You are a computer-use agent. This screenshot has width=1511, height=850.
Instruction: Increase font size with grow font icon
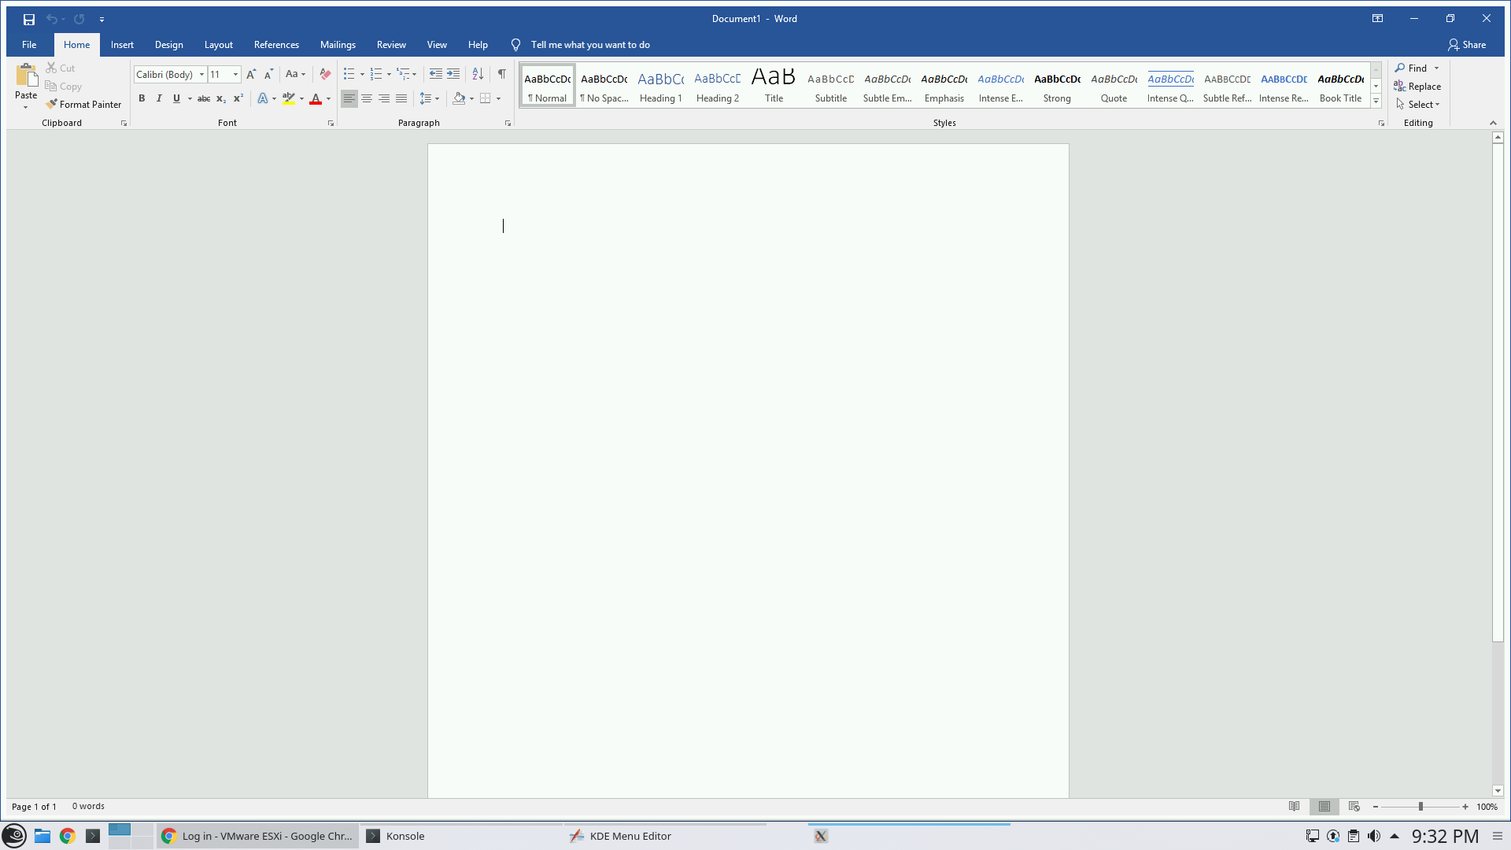[251, 75]
